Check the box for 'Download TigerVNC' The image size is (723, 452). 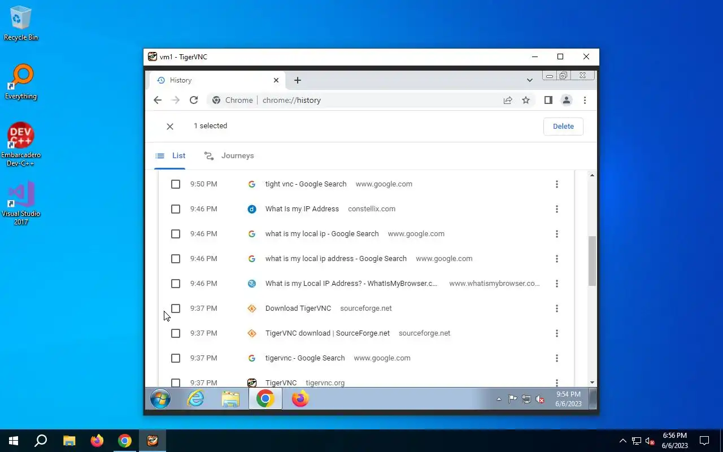(176, 308)
